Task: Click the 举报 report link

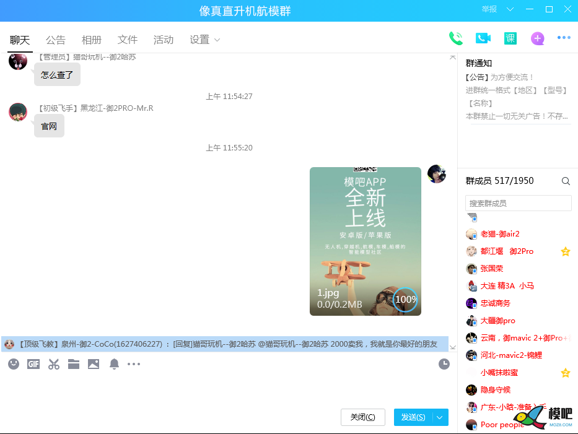Action: 489,9
